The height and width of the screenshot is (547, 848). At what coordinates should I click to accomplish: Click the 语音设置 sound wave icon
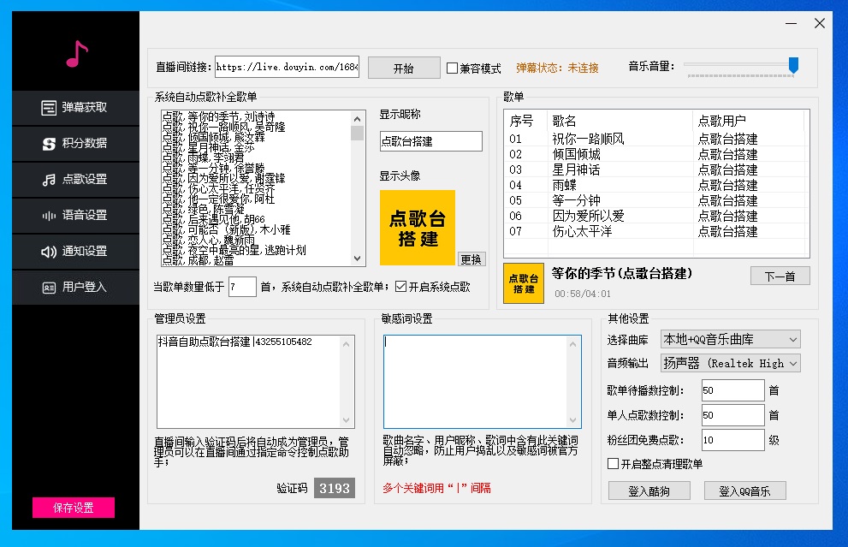click(x=49, y=216)
